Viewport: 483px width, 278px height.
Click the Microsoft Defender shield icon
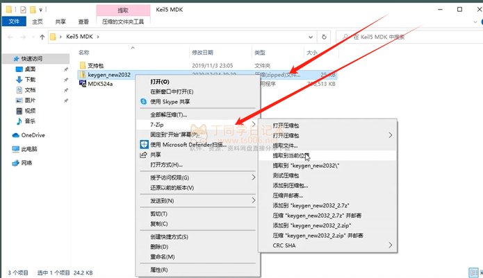point(144,144)
